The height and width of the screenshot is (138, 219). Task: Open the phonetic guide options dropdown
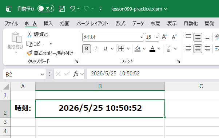pyautogui.click(x=175, y=49)
